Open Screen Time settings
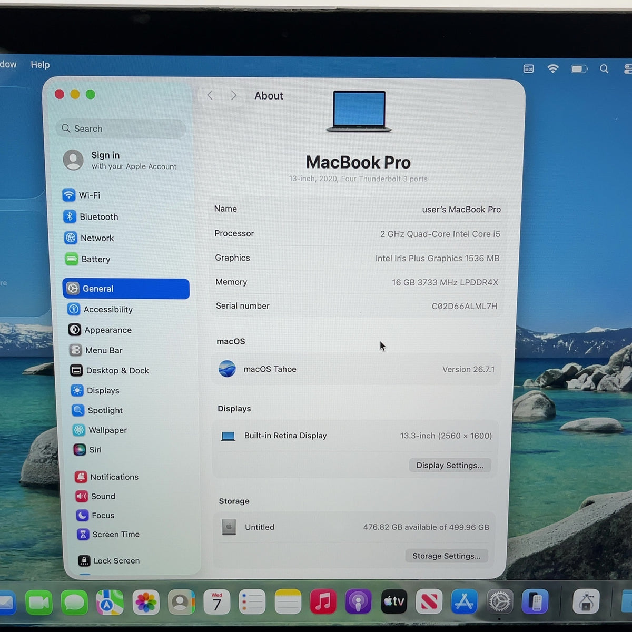Screen dimensions: 632x632 coord(108,534)
